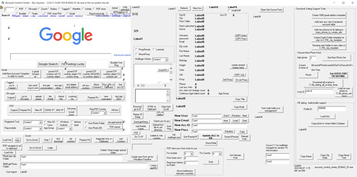Image resolution: width=357 pixels, height=177 pixels.
Task: Enable the Until EOF checkbox
Action: pyautogui.click(x=229, y=10)
